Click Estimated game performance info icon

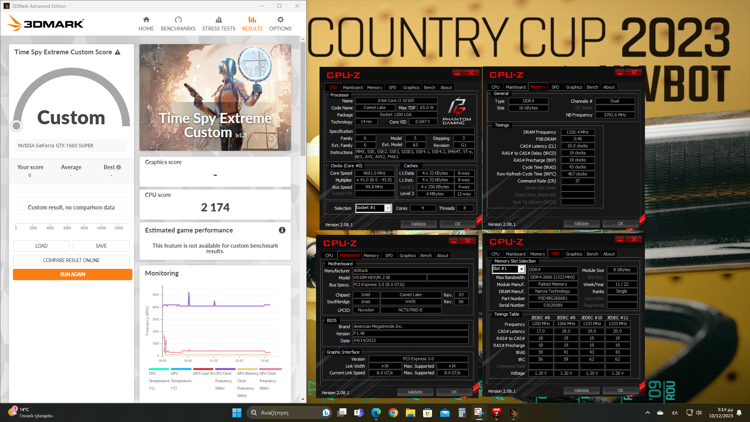tap(282, 230)
